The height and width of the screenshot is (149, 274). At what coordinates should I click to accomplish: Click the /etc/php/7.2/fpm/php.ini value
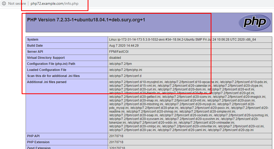126,70
